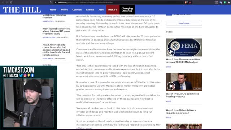Play the Jan. 6 committee hearing video

(171, 86)
